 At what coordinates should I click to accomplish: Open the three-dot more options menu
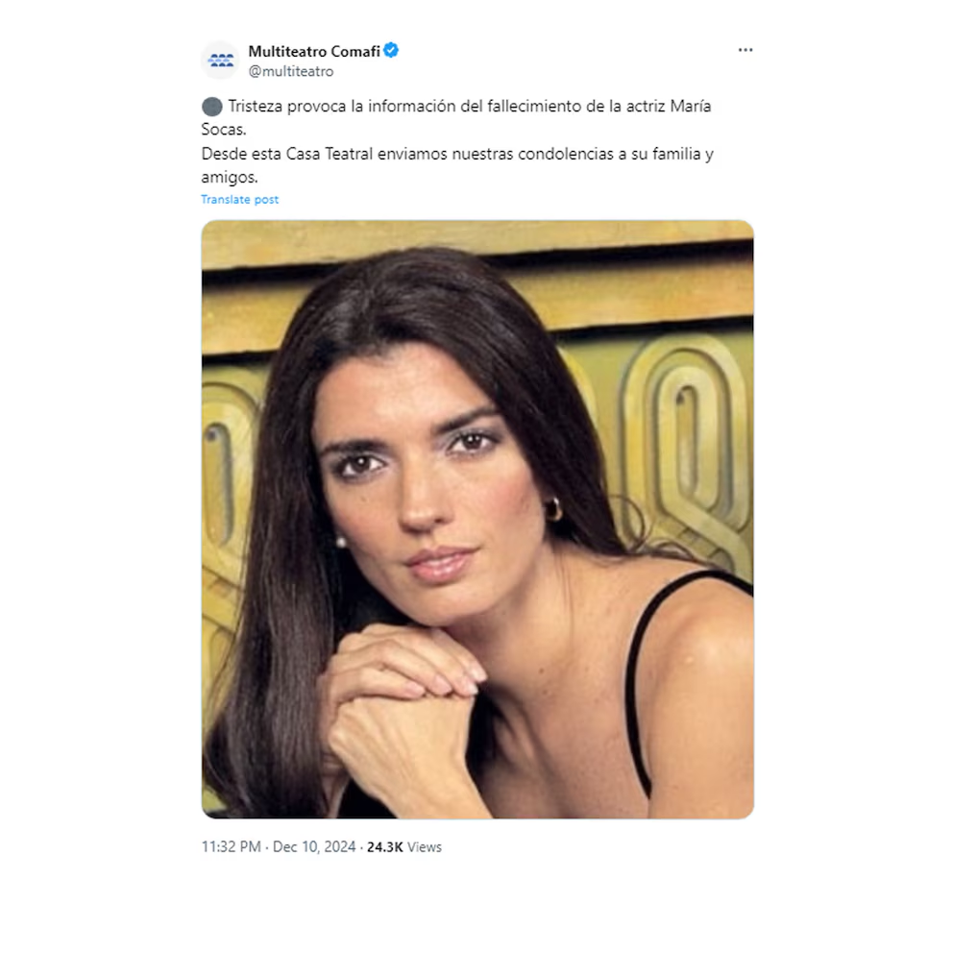coord(745,50)
